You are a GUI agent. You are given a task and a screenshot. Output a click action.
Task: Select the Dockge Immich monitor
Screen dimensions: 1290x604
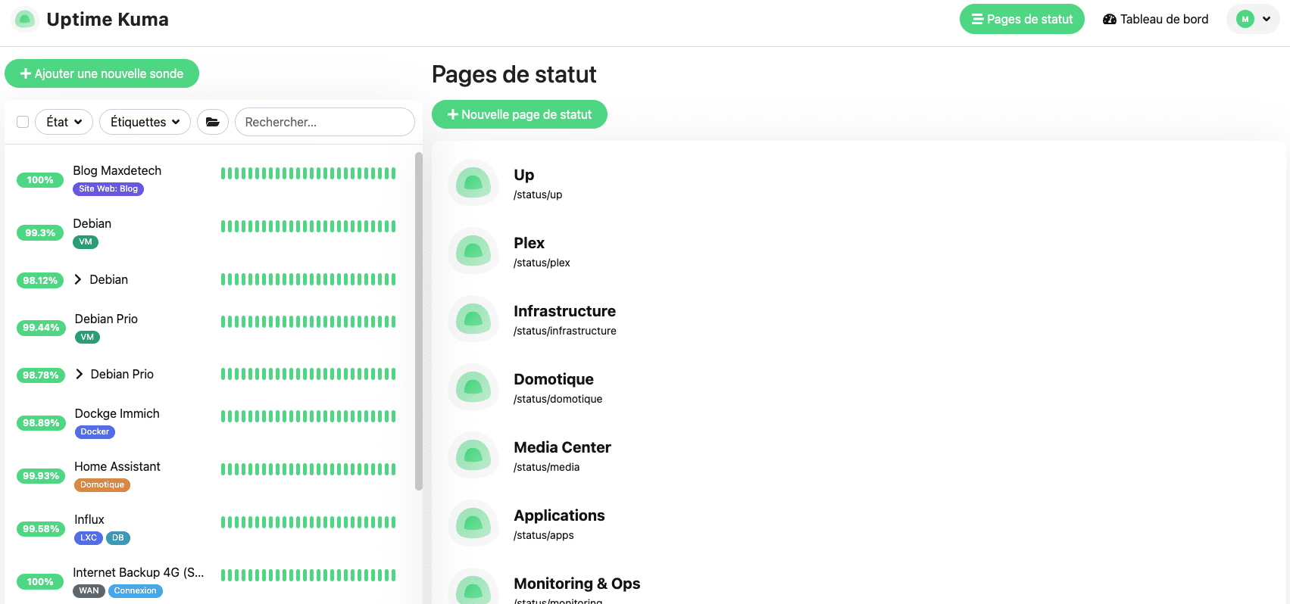click(117, 414)
